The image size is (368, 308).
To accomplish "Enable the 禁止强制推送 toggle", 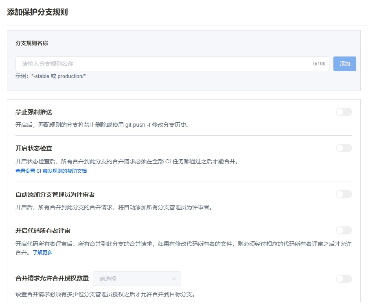I will pos(344,112).
